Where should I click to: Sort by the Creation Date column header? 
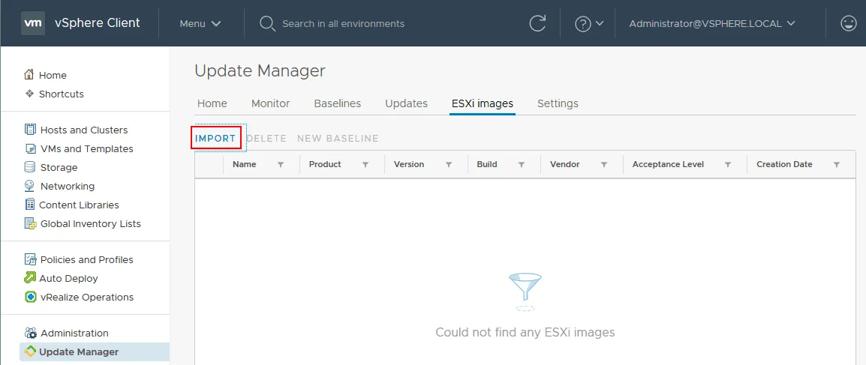click(784, 164)
